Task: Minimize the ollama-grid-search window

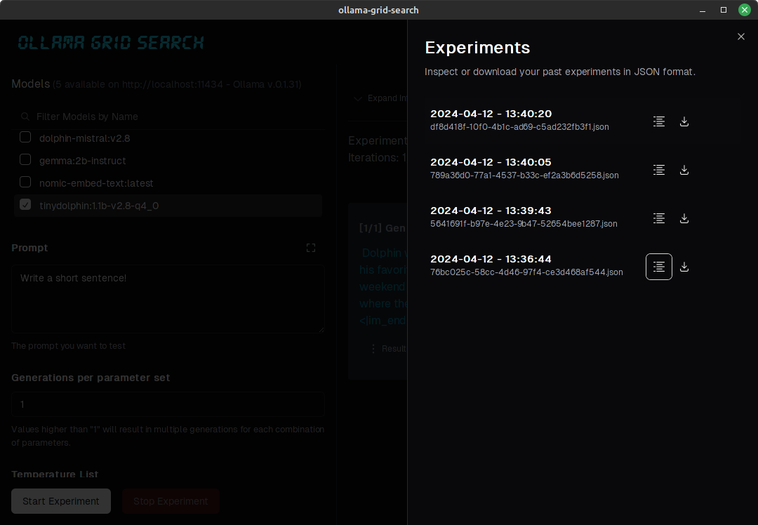Action: [703, 10]
